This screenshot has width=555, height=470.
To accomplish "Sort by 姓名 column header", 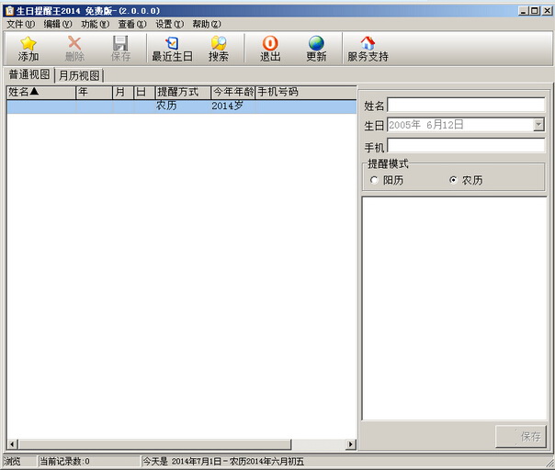I will click(x=41, y=93).
